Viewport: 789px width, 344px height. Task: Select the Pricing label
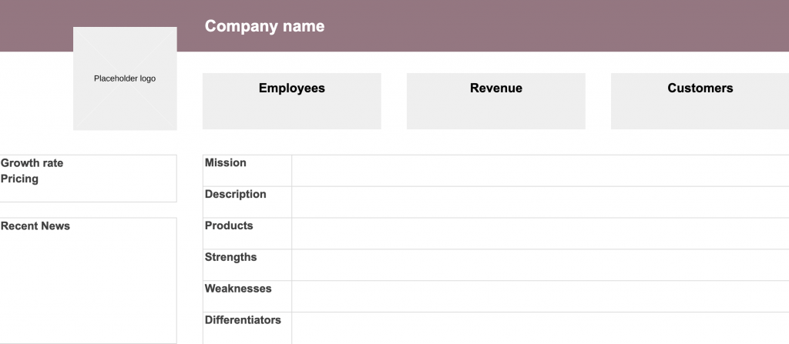pos(20,179)
